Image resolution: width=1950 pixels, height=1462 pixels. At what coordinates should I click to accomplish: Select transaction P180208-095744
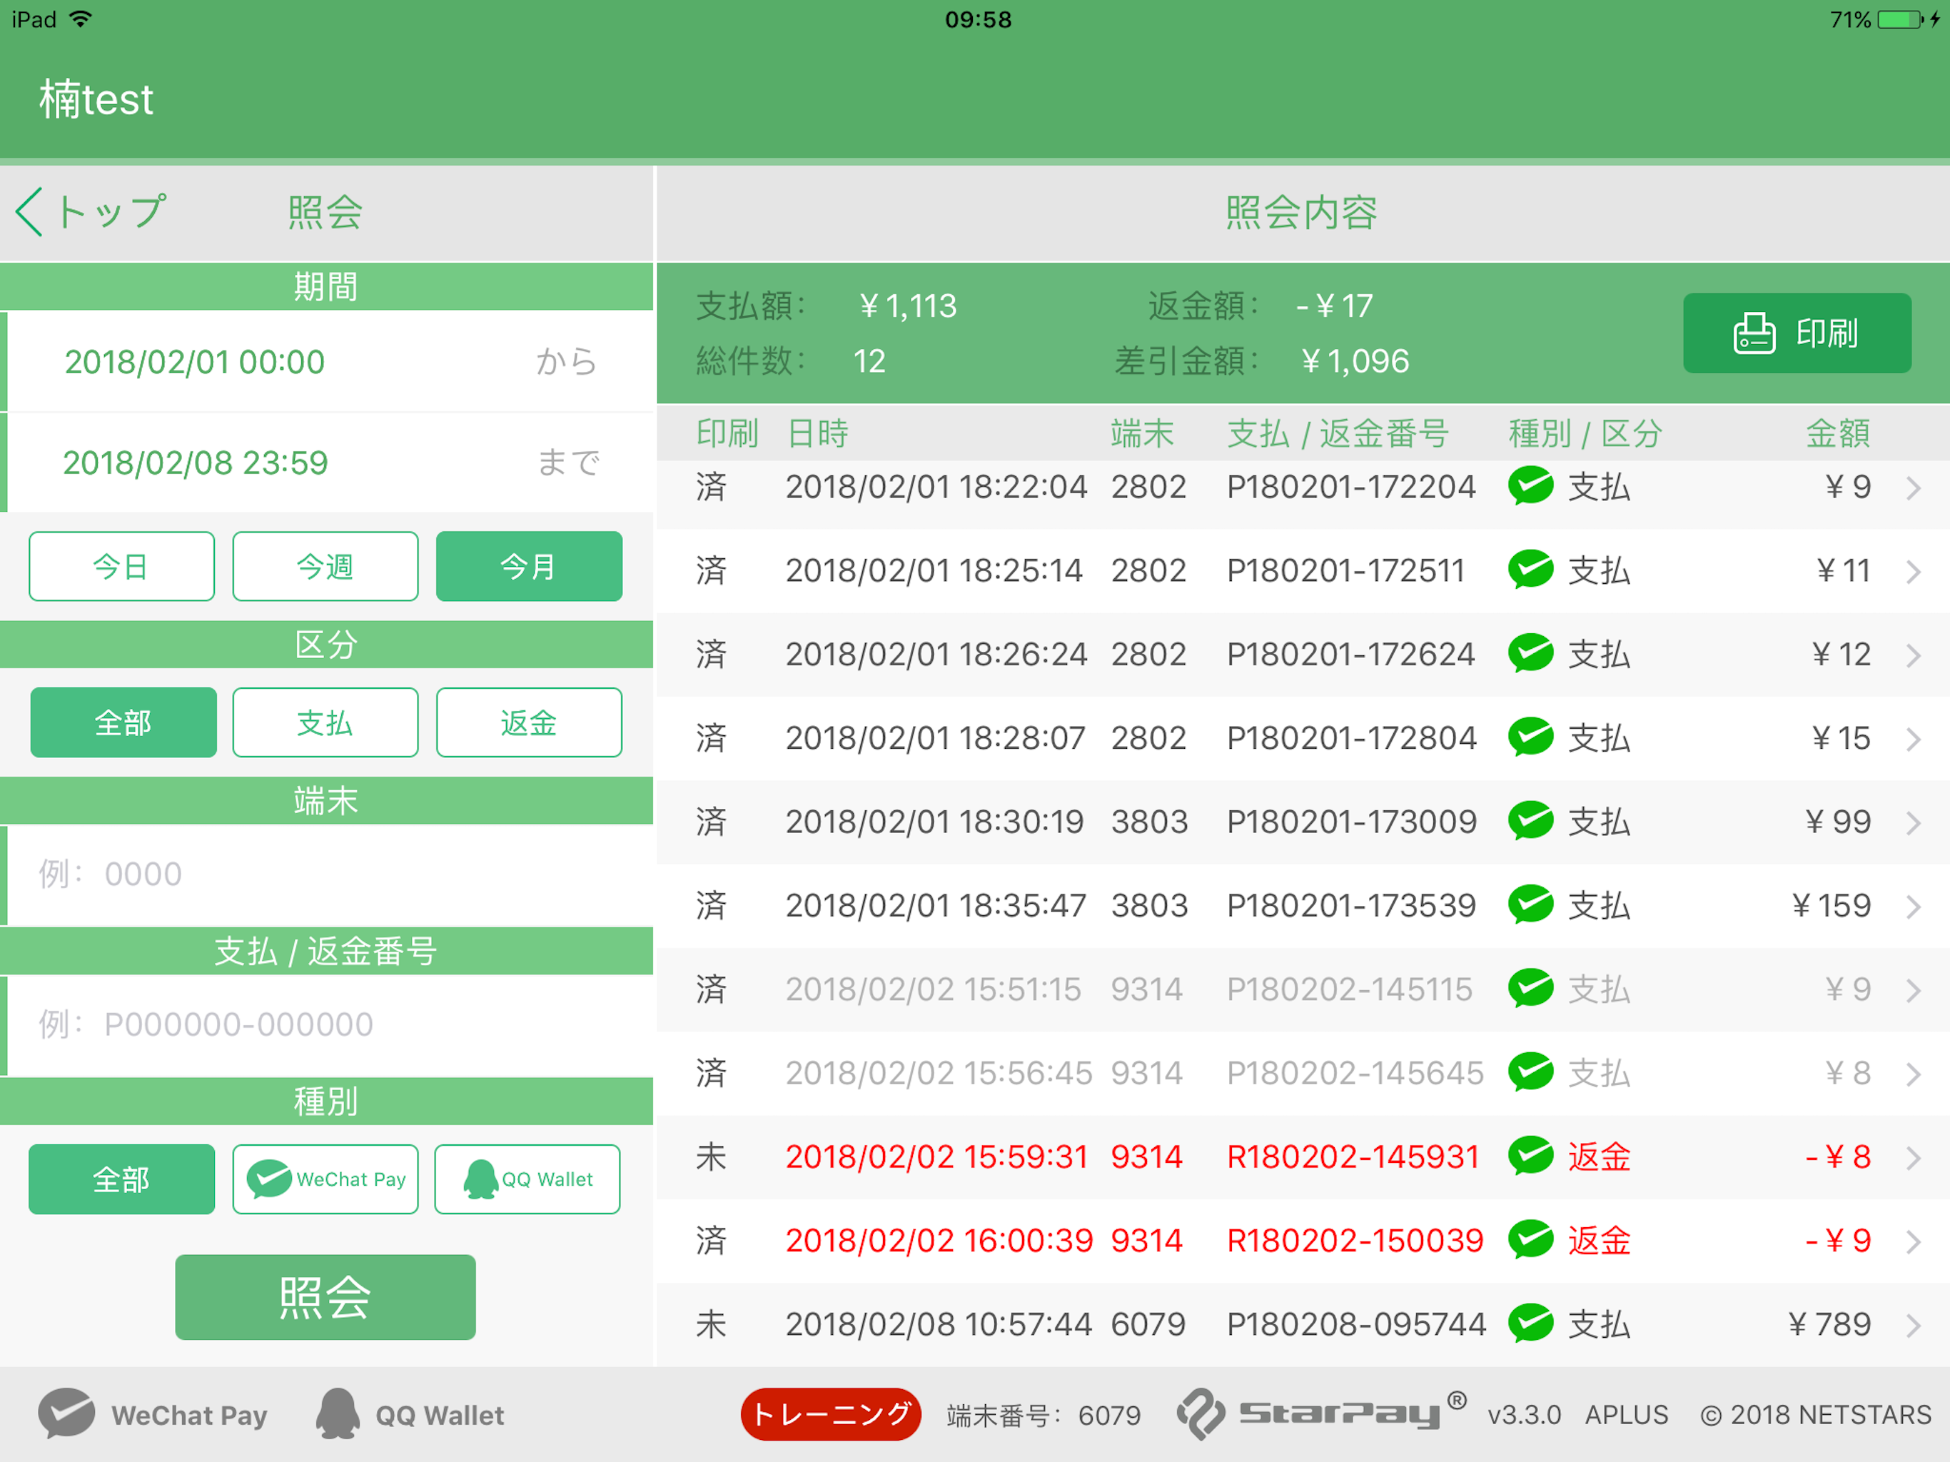pos(1356,1324)
